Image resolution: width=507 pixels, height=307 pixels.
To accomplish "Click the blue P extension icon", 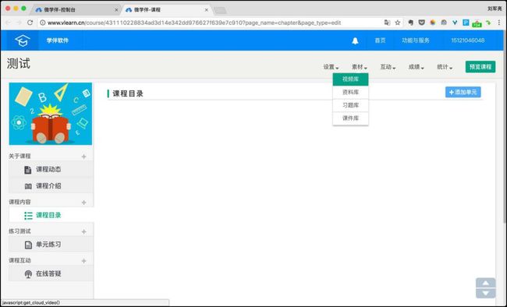I will point(466,23).
